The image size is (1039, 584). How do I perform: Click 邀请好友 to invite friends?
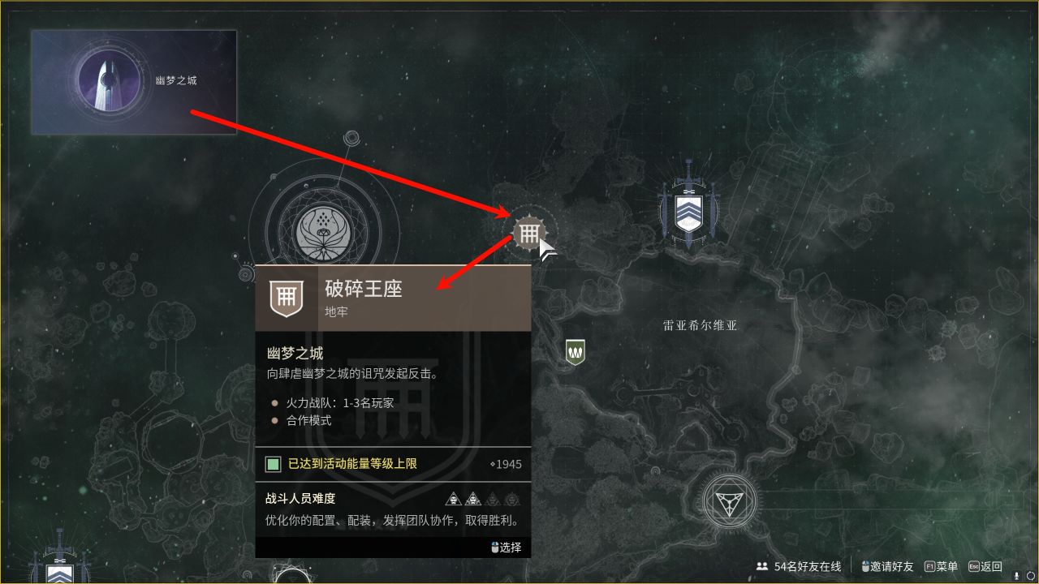tap(887, 566)
